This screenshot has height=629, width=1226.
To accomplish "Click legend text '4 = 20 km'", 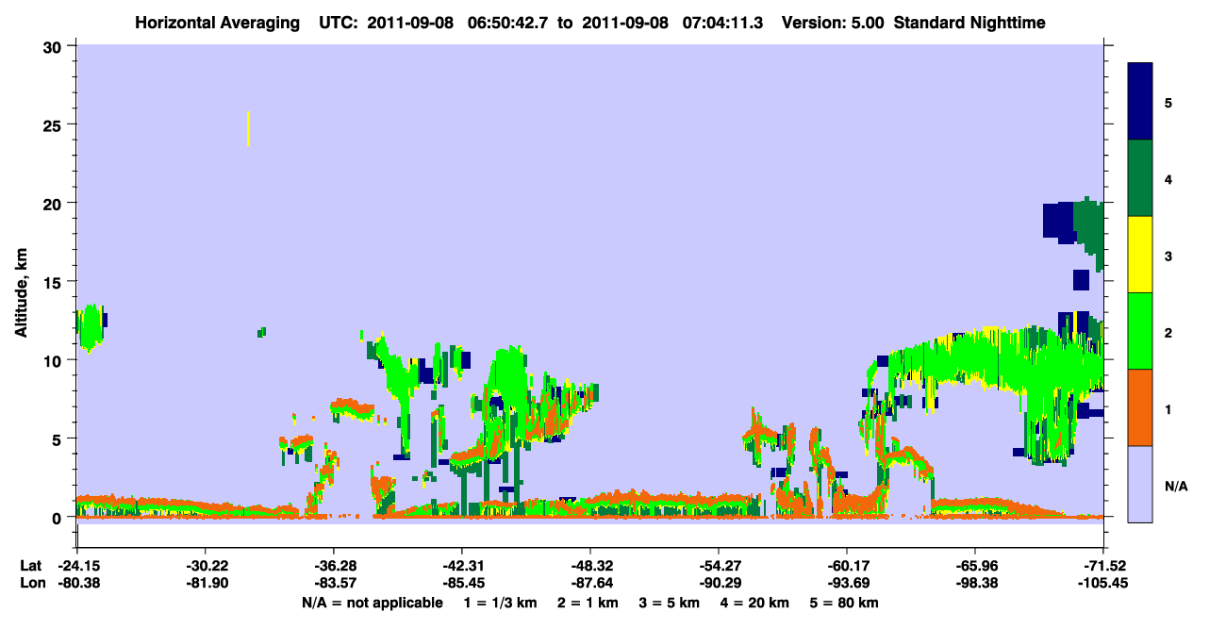I will point(754,603).
